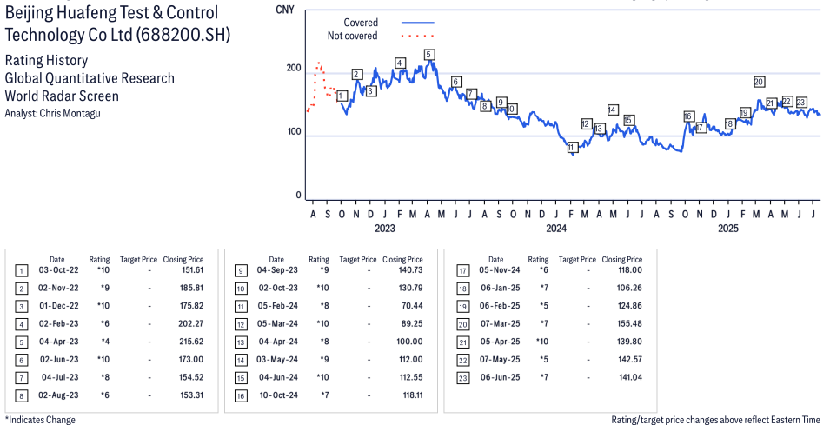This screenshot has height=425, width=830.
Task: Click 'Analyst: Chris Montagu' line
Action: click(x=52, y=113)
